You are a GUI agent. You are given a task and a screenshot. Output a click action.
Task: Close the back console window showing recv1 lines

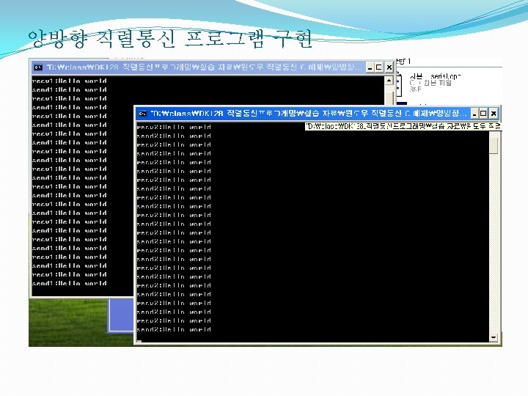(389, 67)
